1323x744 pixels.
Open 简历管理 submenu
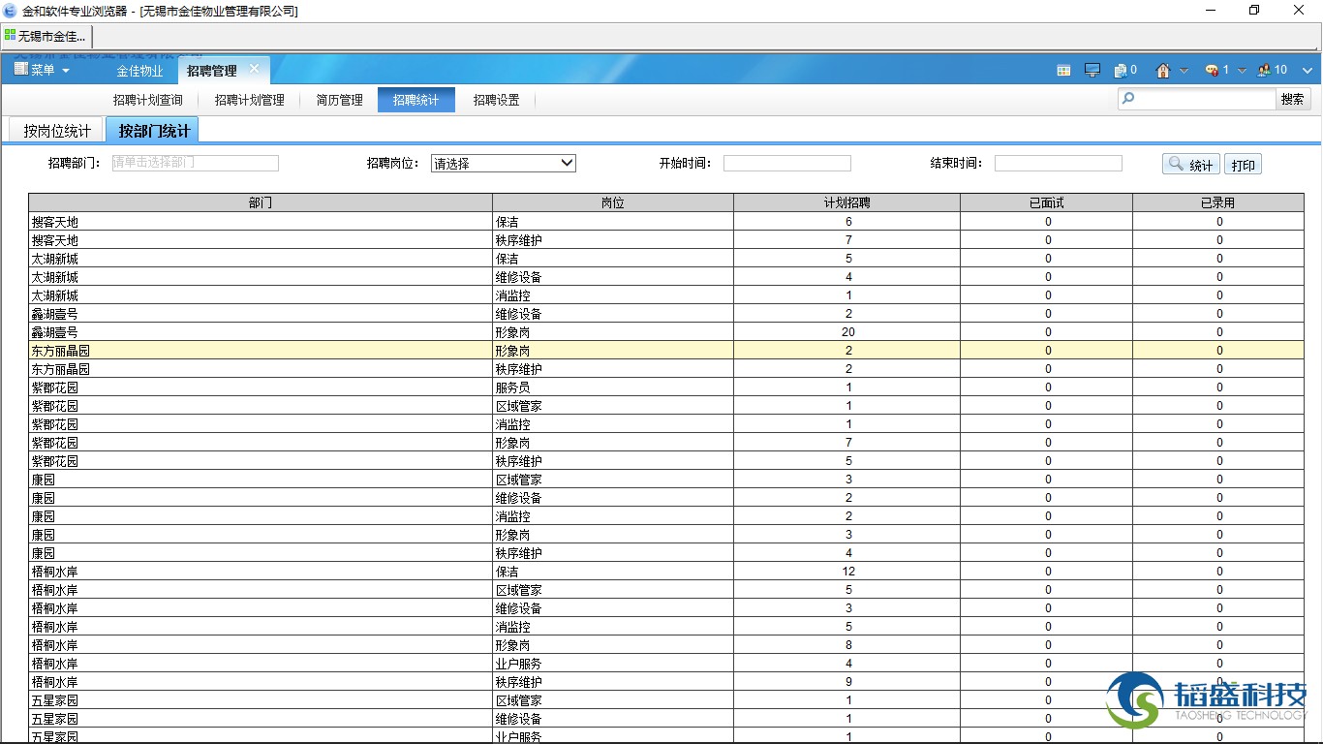(x=339, y=100)
